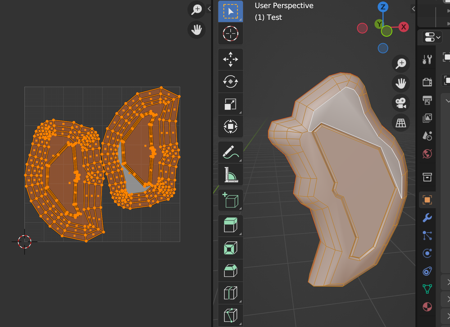Select the Scale tool
450x327 pixels.
[230, 104]
